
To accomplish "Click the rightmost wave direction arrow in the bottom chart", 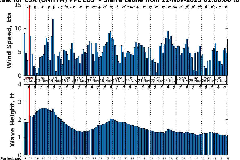I will click(225, 87).
